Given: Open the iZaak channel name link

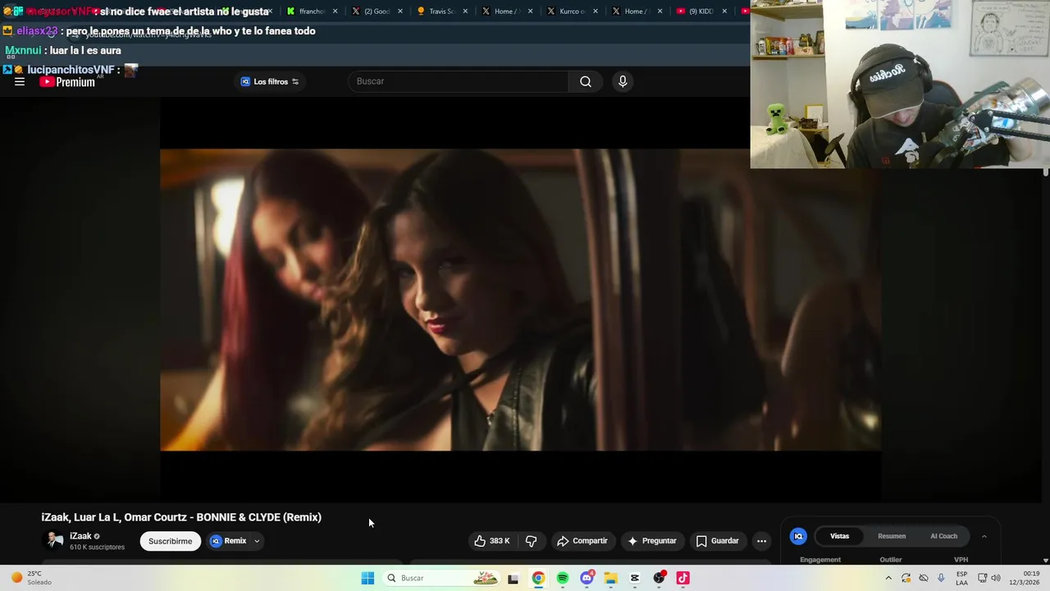Looking at the screenshot, I should 80,536.
